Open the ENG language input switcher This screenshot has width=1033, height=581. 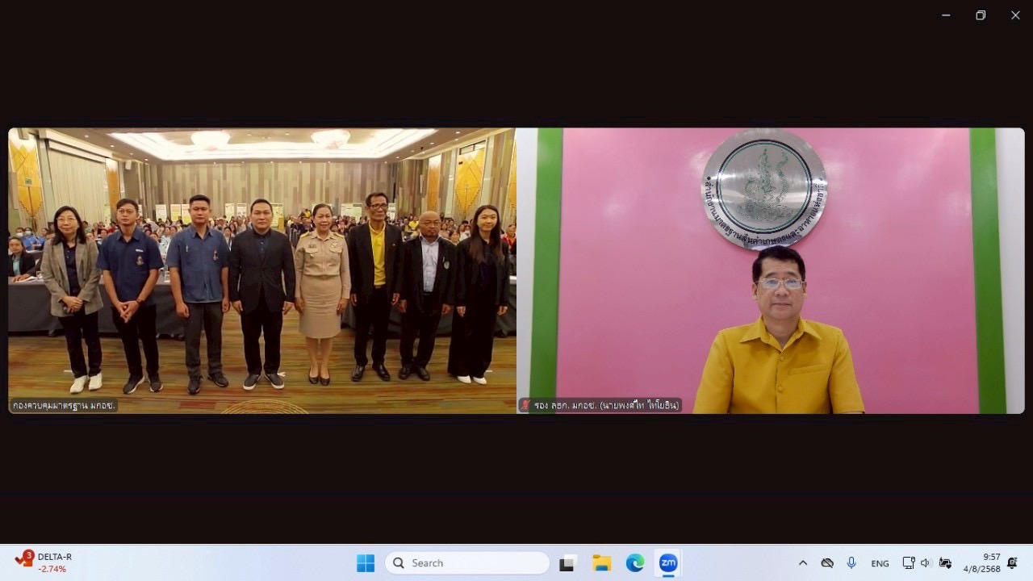tap(880, 563)
